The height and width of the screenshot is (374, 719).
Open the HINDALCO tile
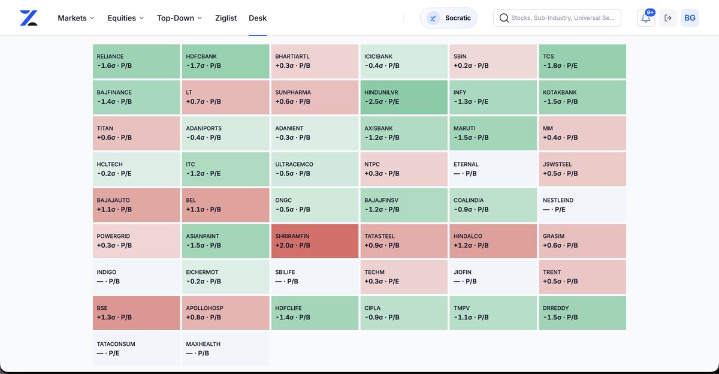coord(493,241)
